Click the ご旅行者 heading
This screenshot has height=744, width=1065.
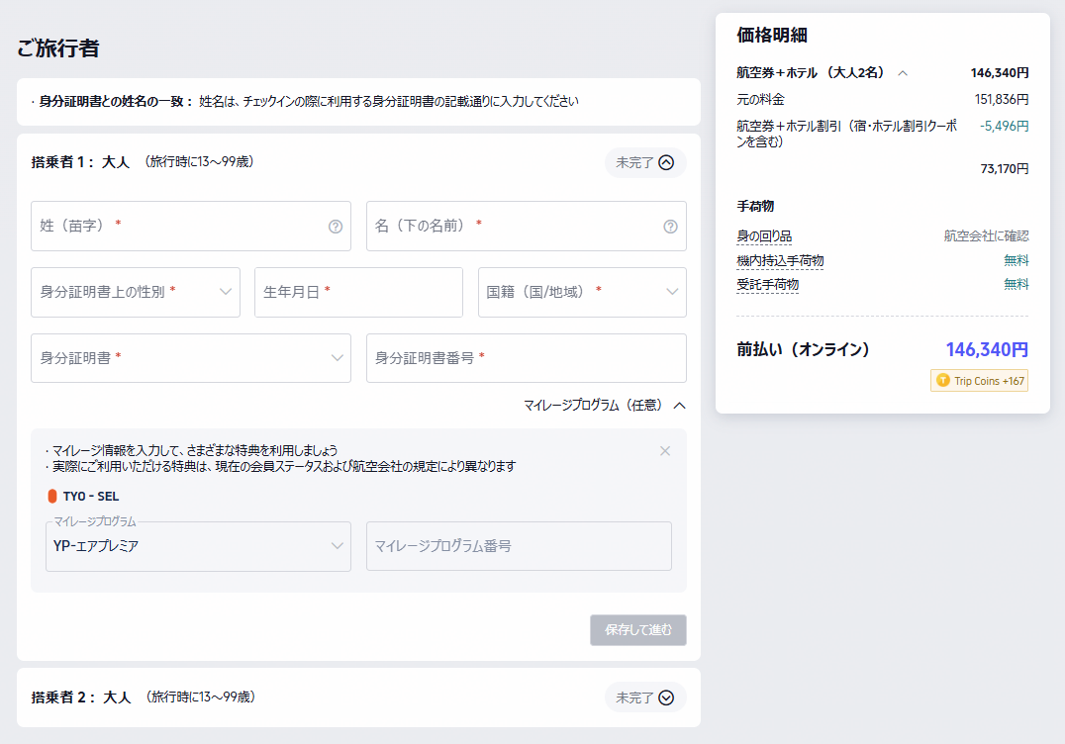point(58,48)
